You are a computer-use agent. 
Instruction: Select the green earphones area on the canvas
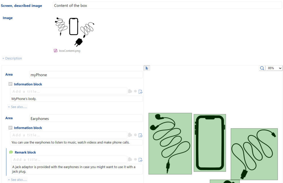(170, 143)
